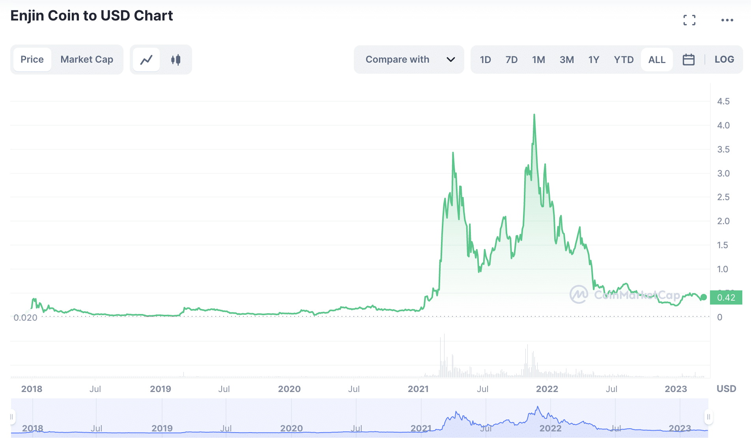Click the Compare with dropdown chevron
The height and width of the screenshot is (446, 751).
pyautogui.click(x=451, y=59)
